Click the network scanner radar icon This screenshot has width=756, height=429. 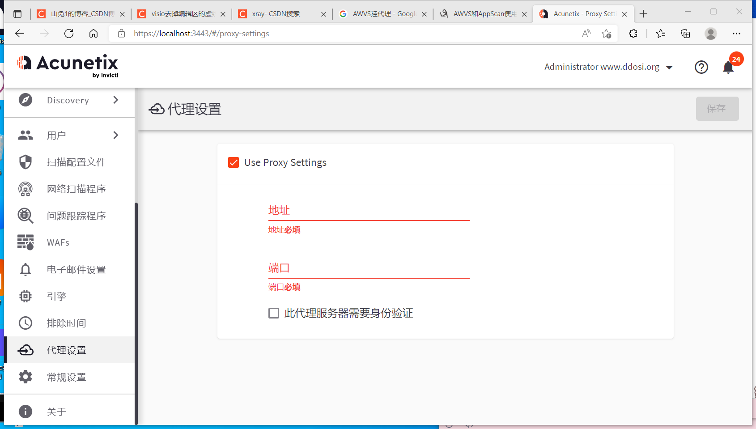(x=25, y=189)
